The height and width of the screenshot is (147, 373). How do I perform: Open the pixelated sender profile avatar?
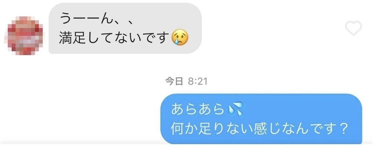click(25, 35)
